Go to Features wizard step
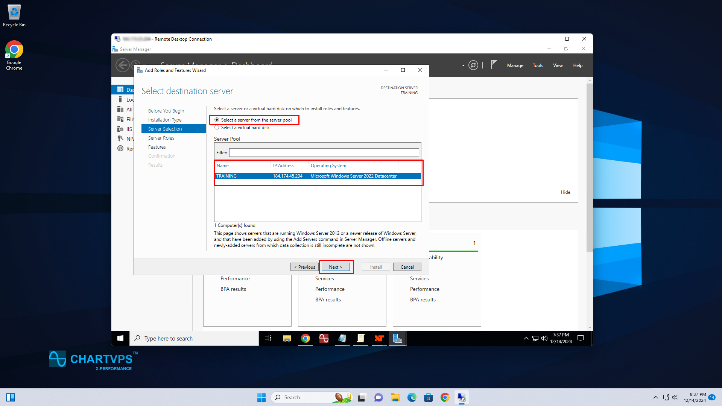This screenshot has height=406, width=722. (157, 147)
